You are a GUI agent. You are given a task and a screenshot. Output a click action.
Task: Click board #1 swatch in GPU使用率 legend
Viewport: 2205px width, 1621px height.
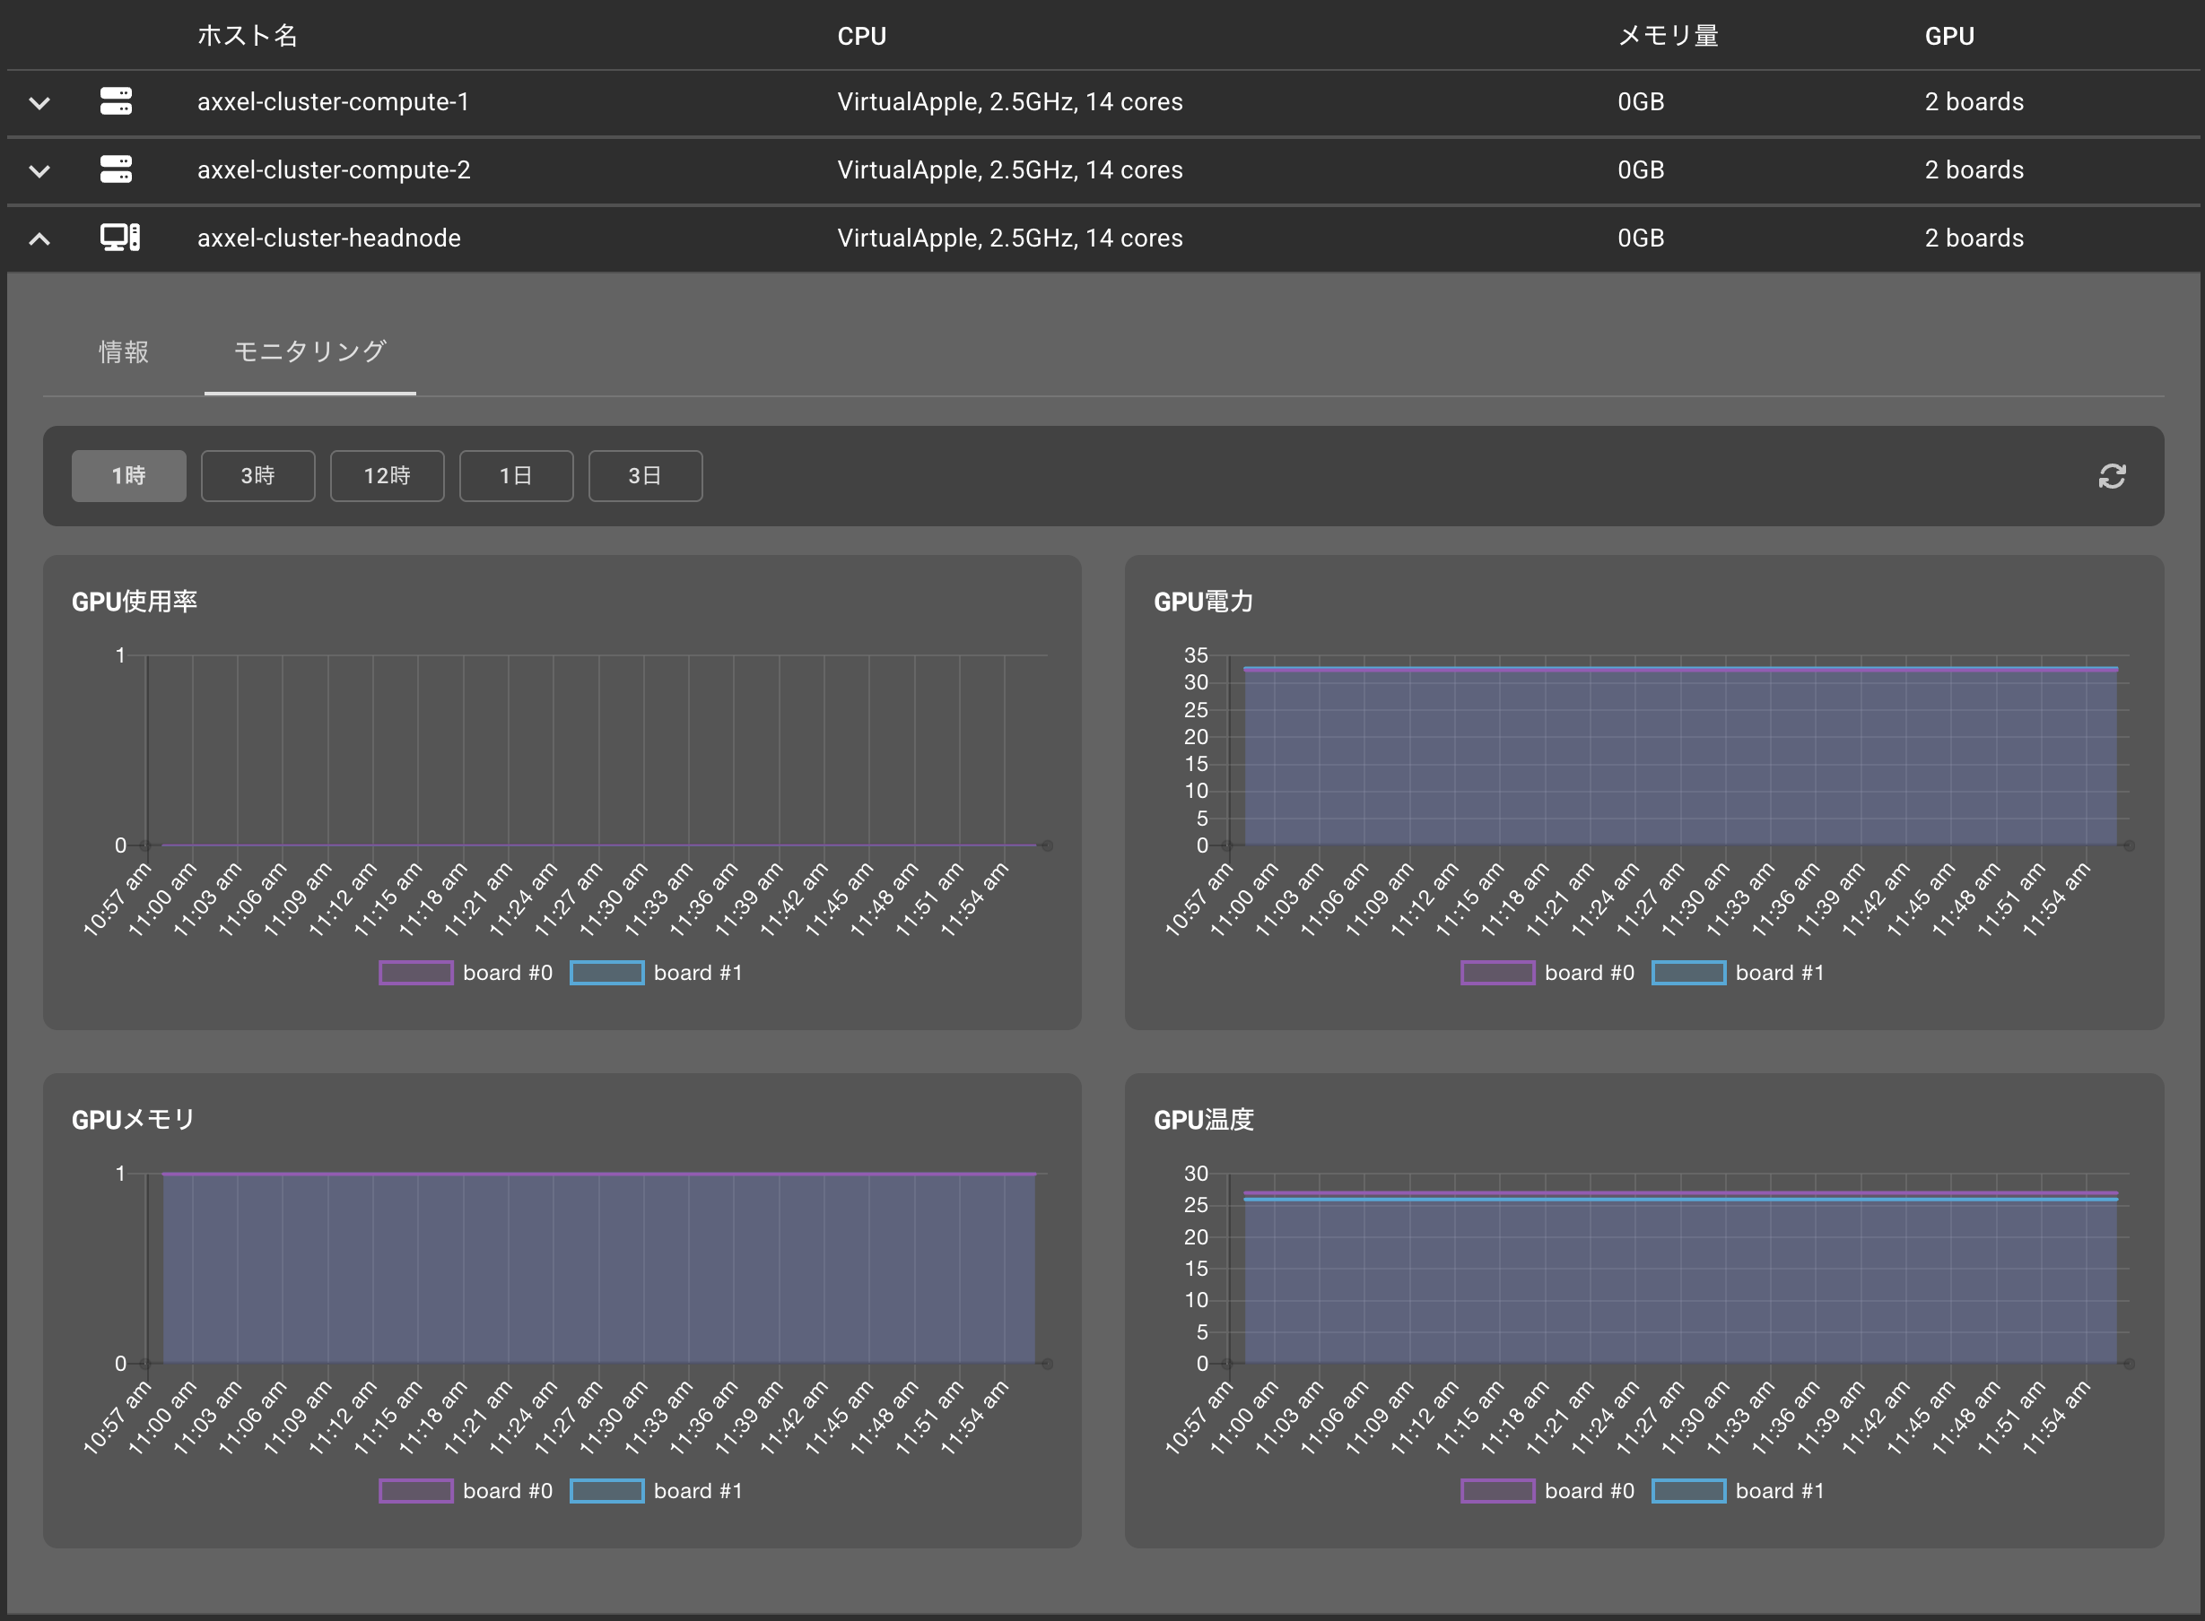pyautogui.click(x=606, y=973)
